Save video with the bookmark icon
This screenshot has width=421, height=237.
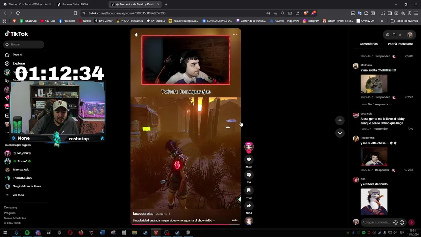point(249,190)
